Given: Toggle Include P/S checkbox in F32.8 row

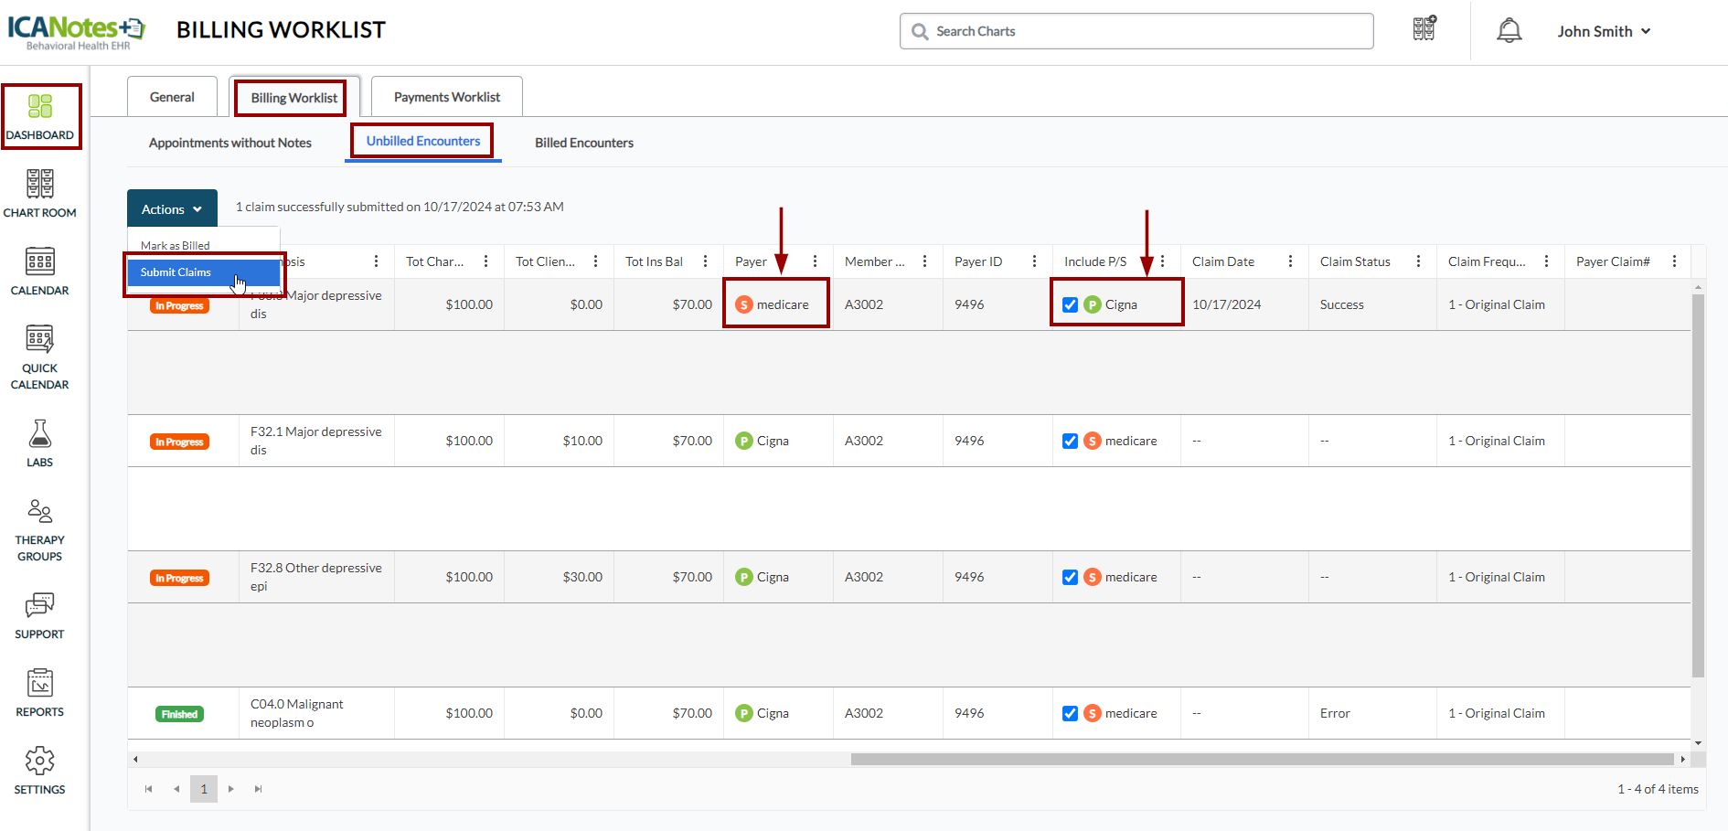Looking at the screenshot, I should 1070,577.
